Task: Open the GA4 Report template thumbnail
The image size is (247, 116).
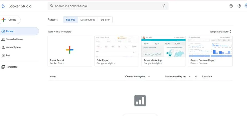Action: coord(117,51)
